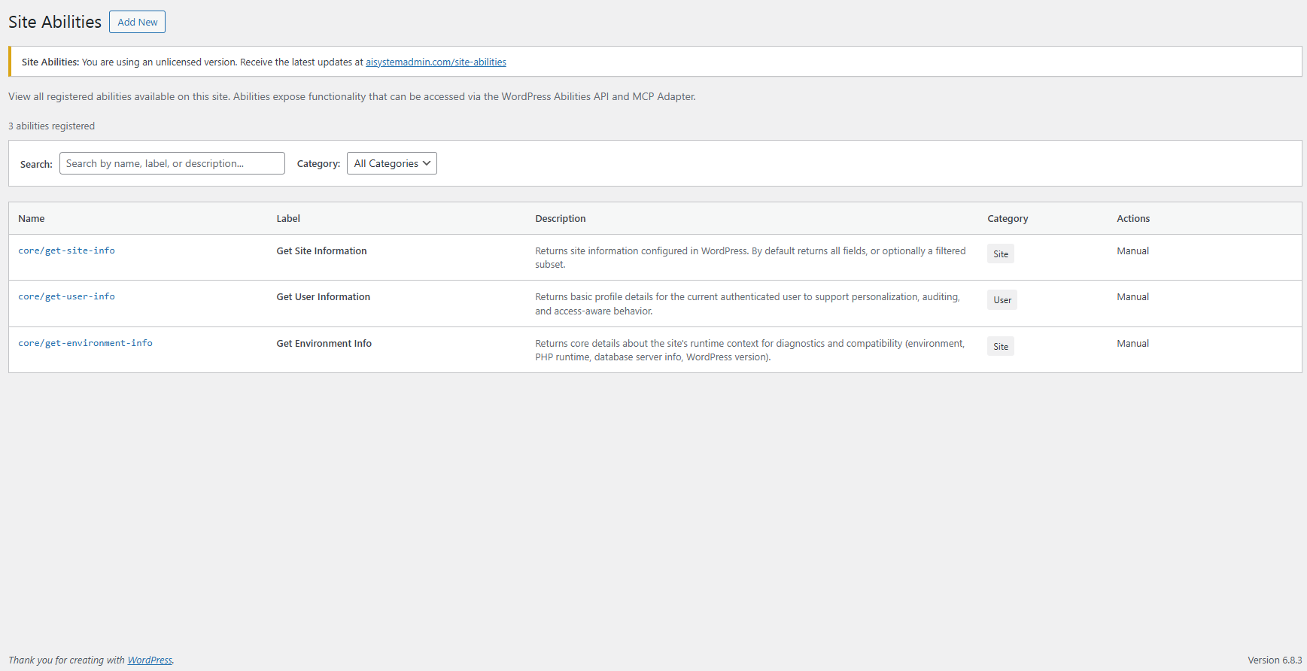Open the core/get-site-info ability

[66, 250]
